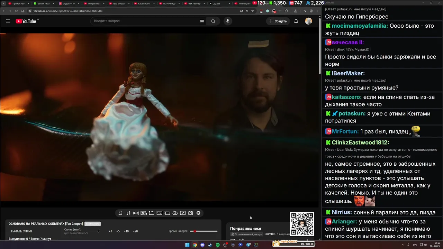This screenshot has width=443, height=249.
Task: Open Discord from the taskbar
Action: (202, 245)
